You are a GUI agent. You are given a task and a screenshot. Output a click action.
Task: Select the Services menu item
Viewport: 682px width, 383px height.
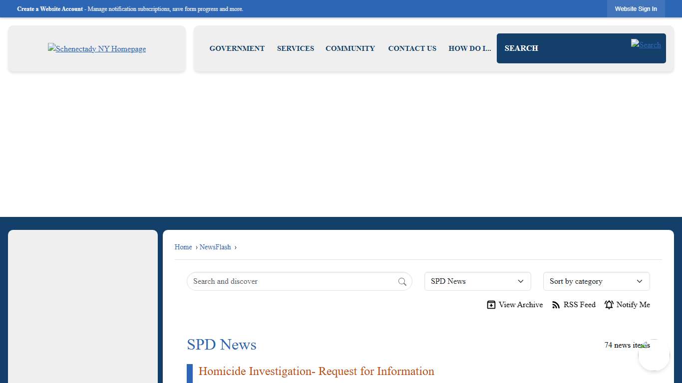(x=296, y=48)
